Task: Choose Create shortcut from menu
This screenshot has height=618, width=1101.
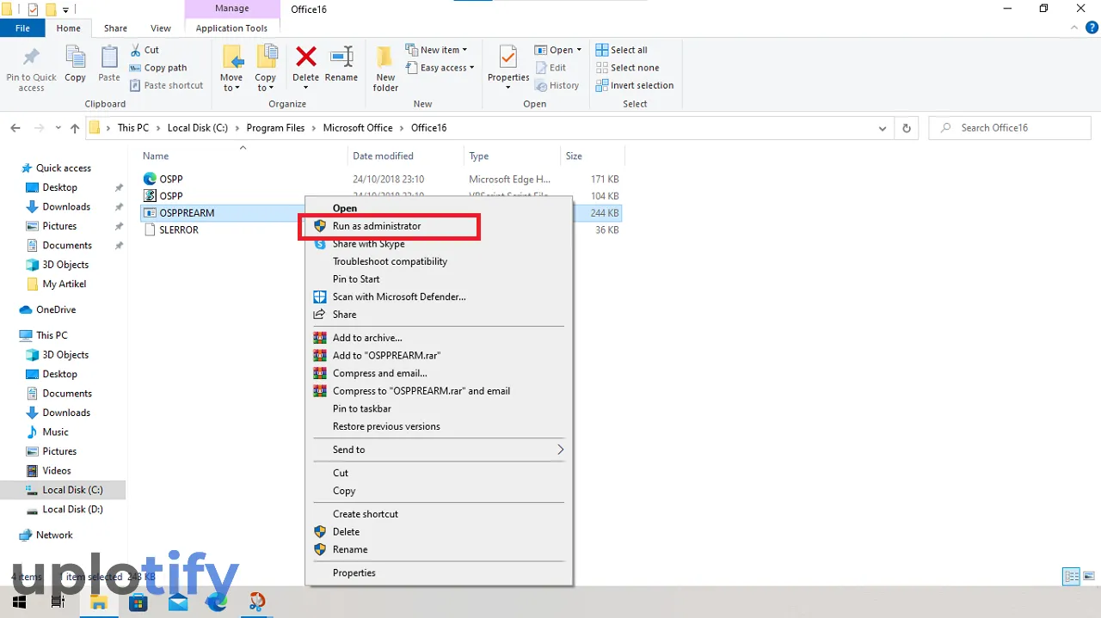Action: [366, 514]
